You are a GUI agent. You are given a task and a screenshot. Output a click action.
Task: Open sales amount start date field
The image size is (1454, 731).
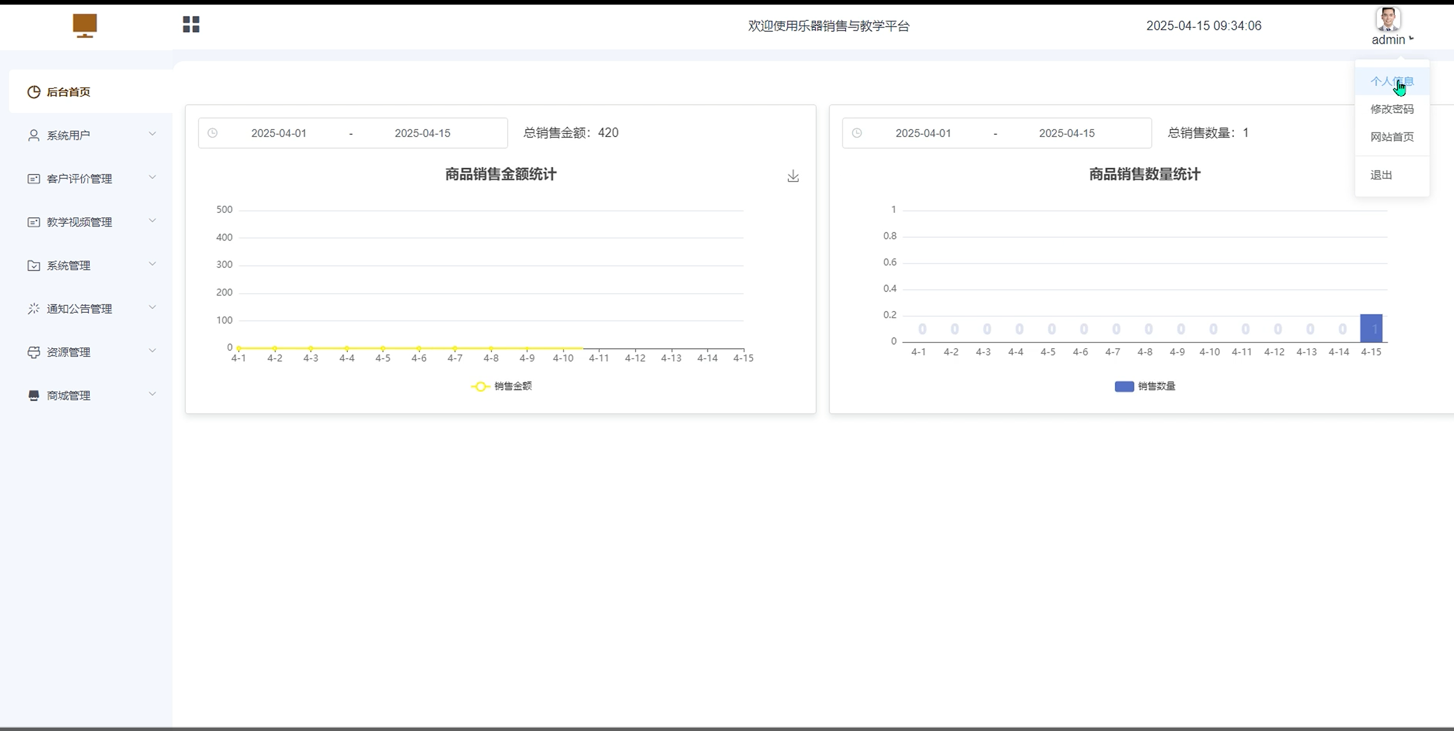(278, 133)
